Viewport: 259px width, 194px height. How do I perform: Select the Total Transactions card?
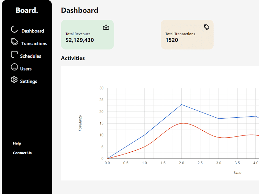pyautogui.click(x=187, y=35)
